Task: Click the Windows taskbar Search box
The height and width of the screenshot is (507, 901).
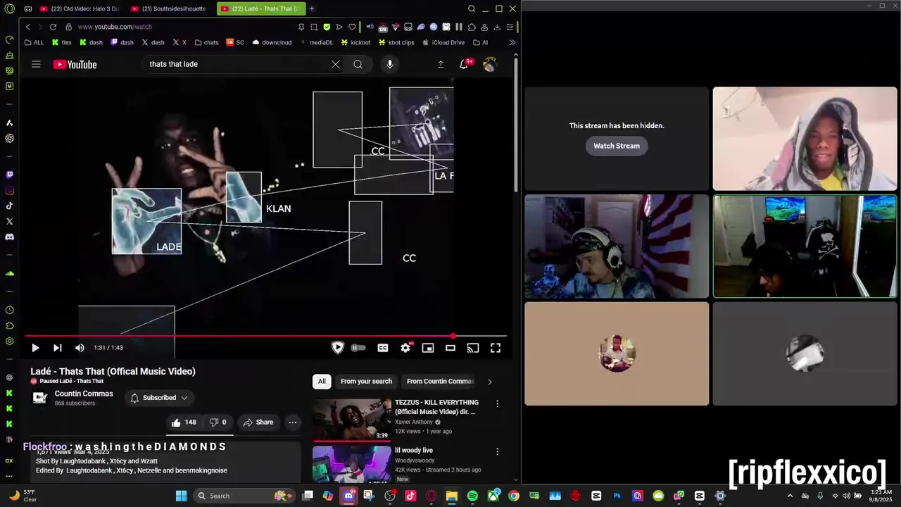Action: [242, 496]
